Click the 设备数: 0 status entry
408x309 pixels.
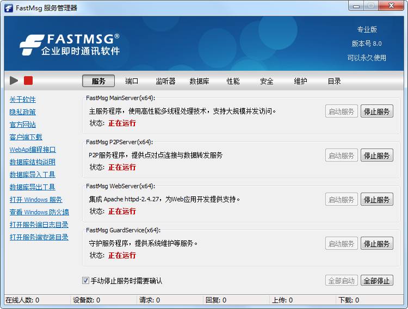coord(86,300)
